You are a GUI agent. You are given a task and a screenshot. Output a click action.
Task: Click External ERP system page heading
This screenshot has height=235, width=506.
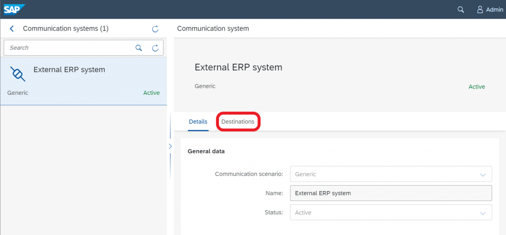tap(239, 67)
